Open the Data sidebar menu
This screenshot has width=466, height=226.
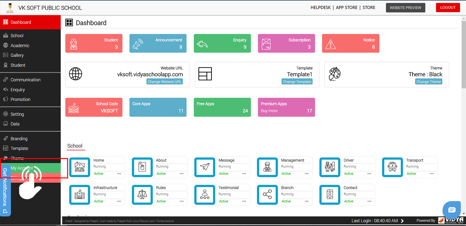click(x=30, y=124)
